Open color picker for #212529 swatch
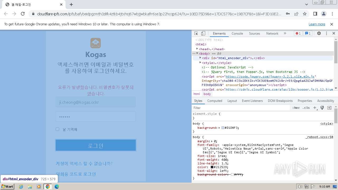 click(212, 167)
